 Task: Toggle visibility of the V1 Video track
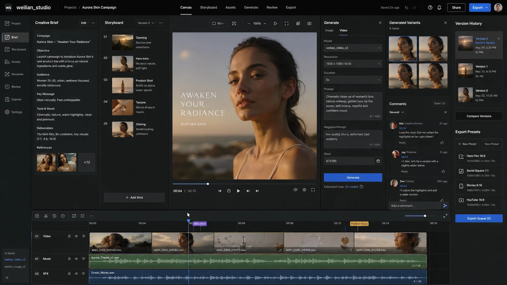pos(76,236)
